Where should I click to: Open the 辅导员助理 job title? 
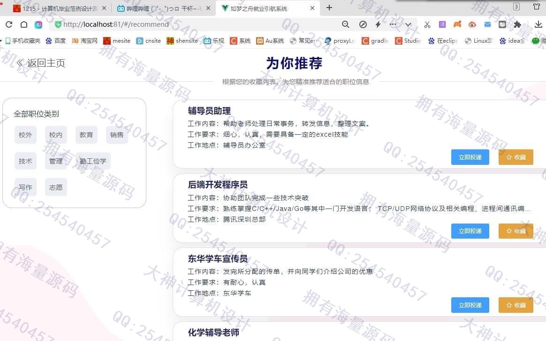point(209,111)
